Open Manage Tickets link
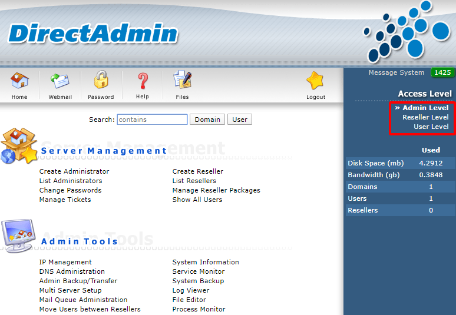The width and height of the screenshot is (456, 315). click(65, 200)
